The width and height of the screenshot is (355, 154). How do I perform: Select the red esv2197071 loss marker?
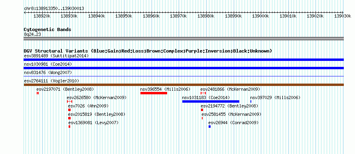(x=37, y=93)
